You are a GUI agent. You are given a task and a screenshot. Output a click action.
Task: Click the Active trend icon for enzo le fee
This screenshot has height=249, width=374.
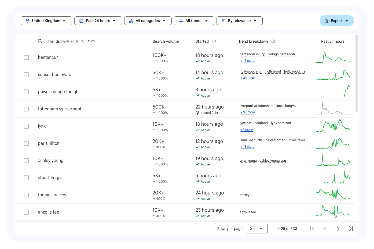(197, 216)
